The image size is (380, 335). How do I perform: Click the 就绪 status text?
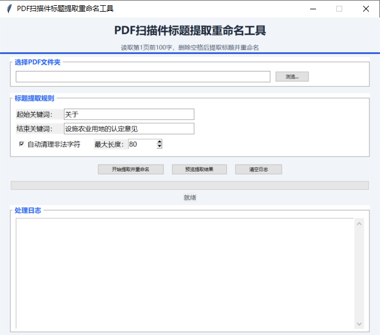click(190, 197)
